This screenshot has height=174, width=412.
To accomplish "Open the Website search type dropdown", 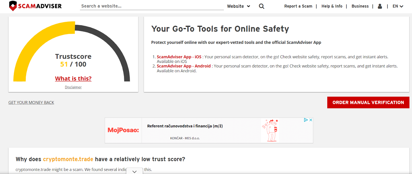I will (x=238, y=6).
